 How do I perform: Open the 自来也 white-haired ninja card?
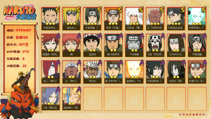click(x=134, y=19)
